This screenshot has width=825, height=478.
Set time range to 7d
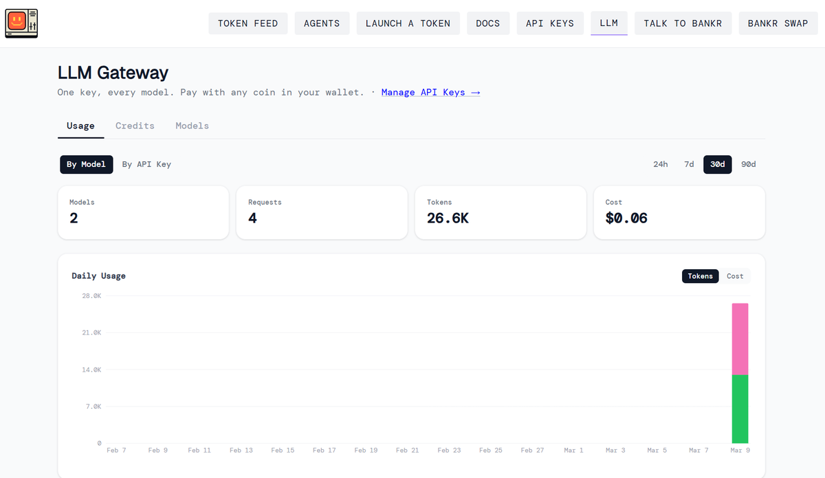pos(689,164)
